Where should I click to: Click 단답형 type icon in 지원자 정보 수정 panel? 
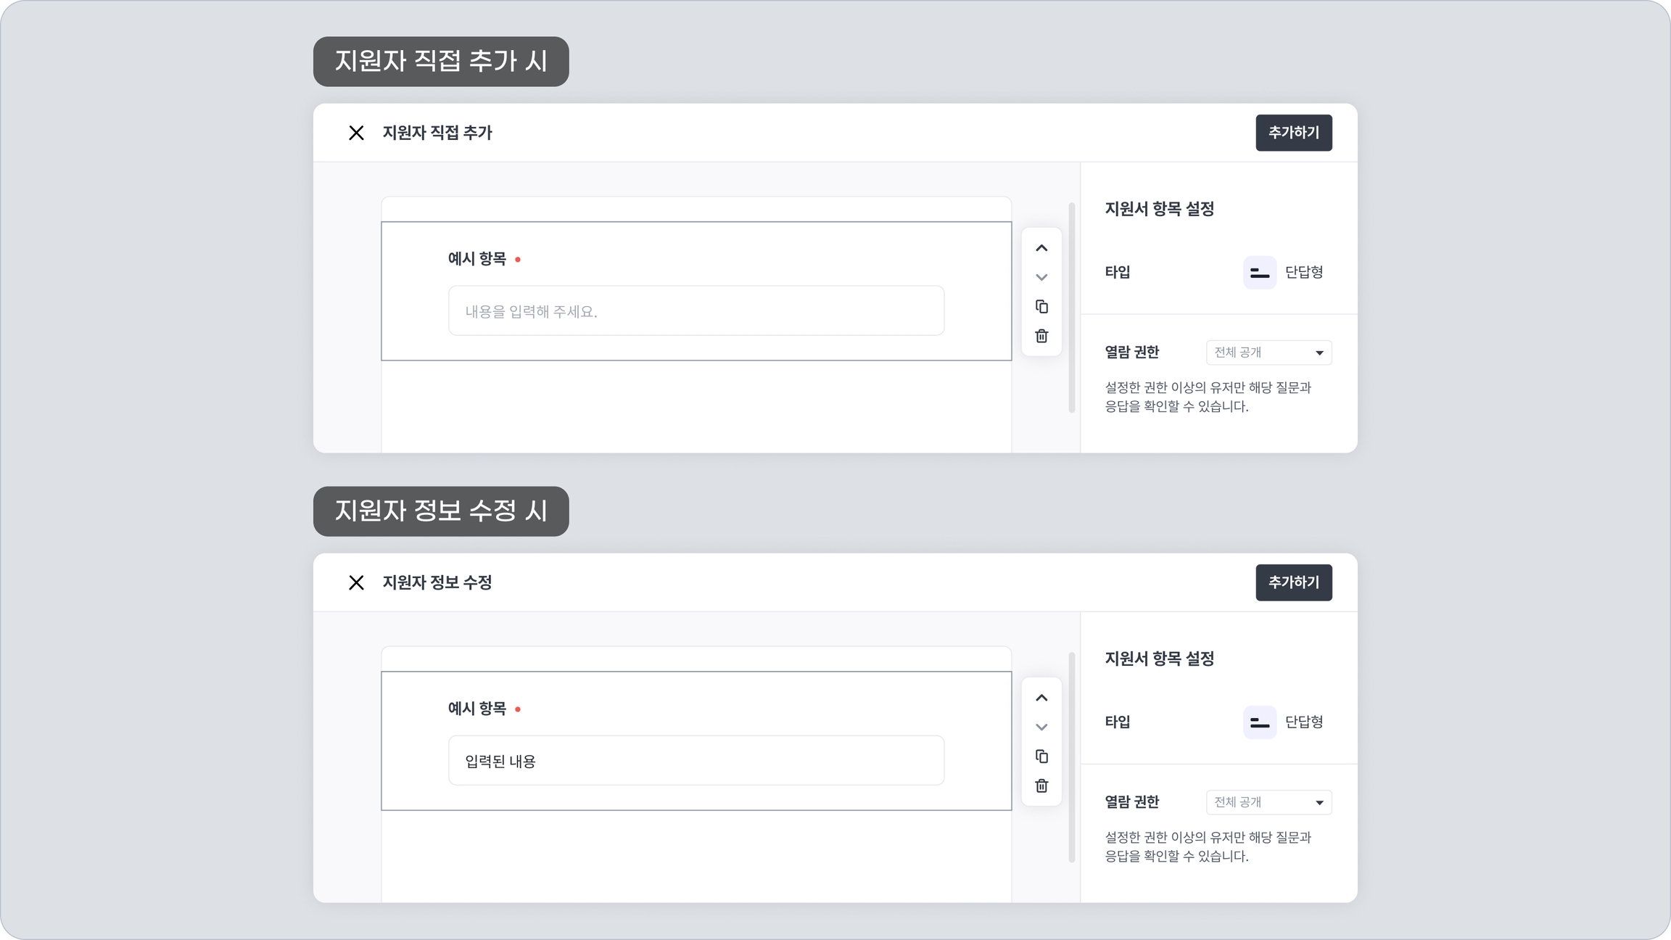point(1260,722)
